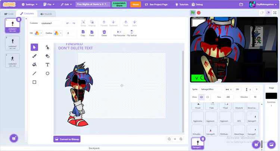Open the Edit dropdown menu
280x151 pixels.
(x=66, y=4)
